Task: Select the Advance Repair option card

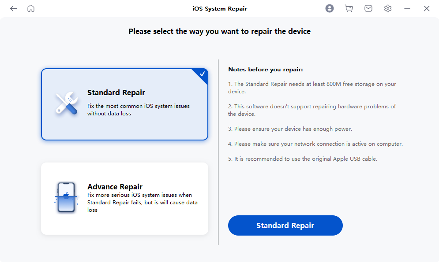Action: click(x=124, y=199)
